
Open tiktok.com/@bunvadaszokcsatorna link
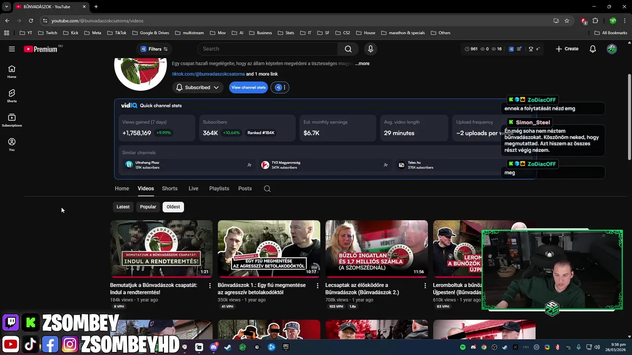point(208,74)
